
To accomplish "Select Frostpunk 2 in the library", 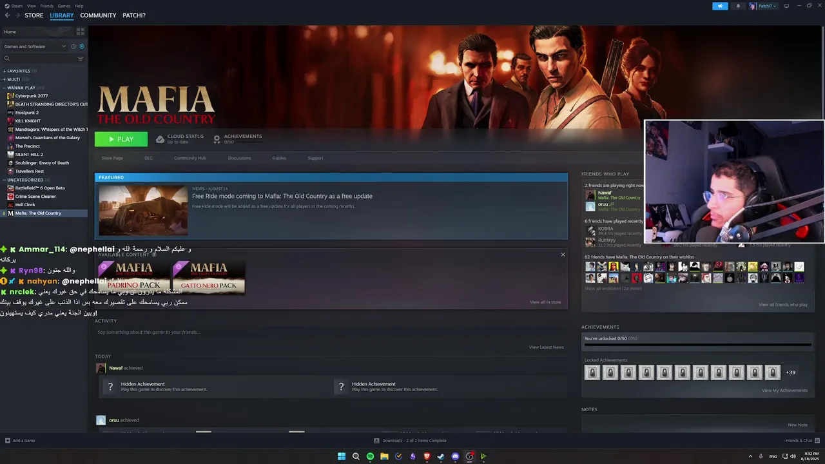I will click(x=26, y=113).
